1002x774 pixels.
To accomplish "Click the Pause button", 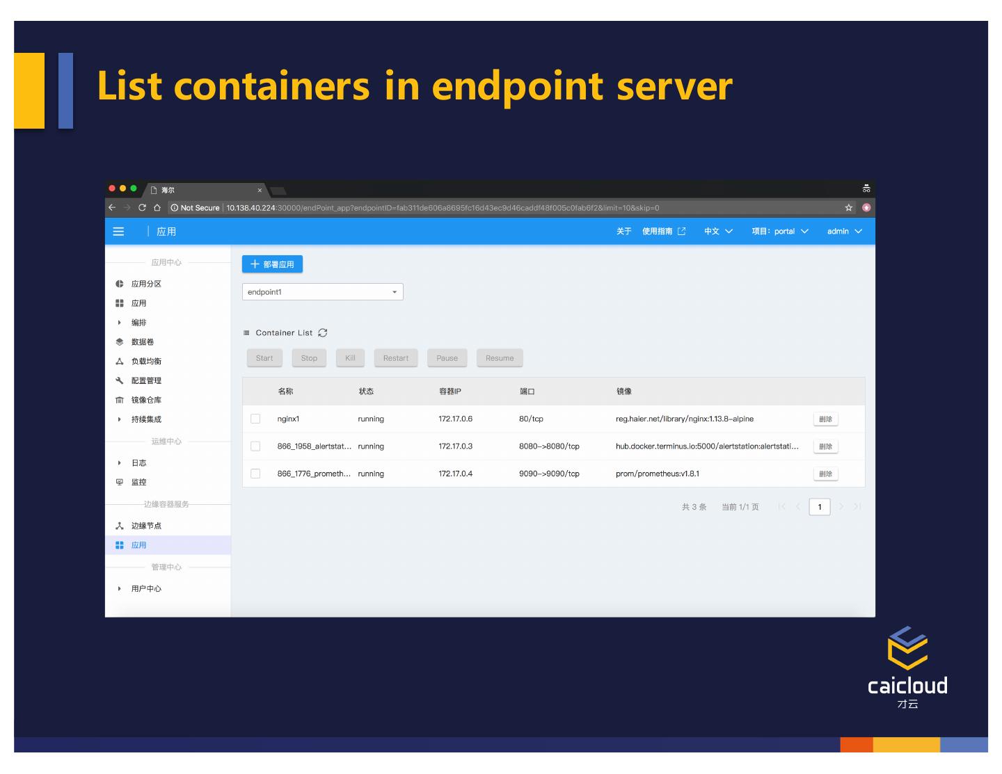I will [447, 358].
